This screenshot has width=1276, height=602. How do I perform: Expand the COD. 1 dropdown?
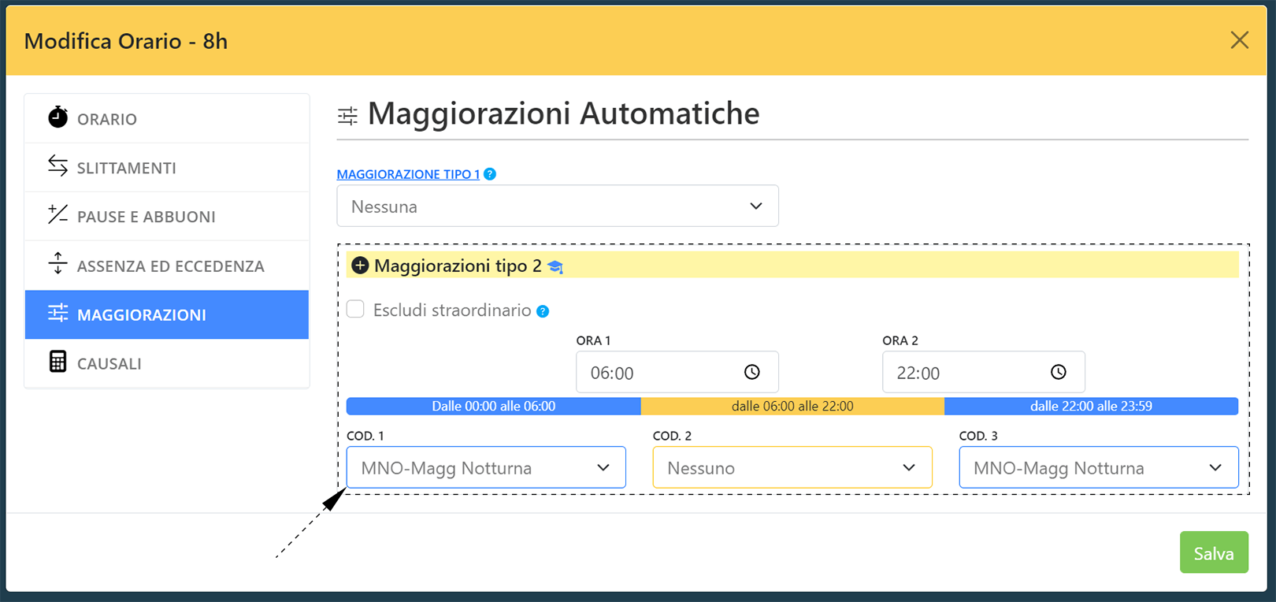[486, 468]
